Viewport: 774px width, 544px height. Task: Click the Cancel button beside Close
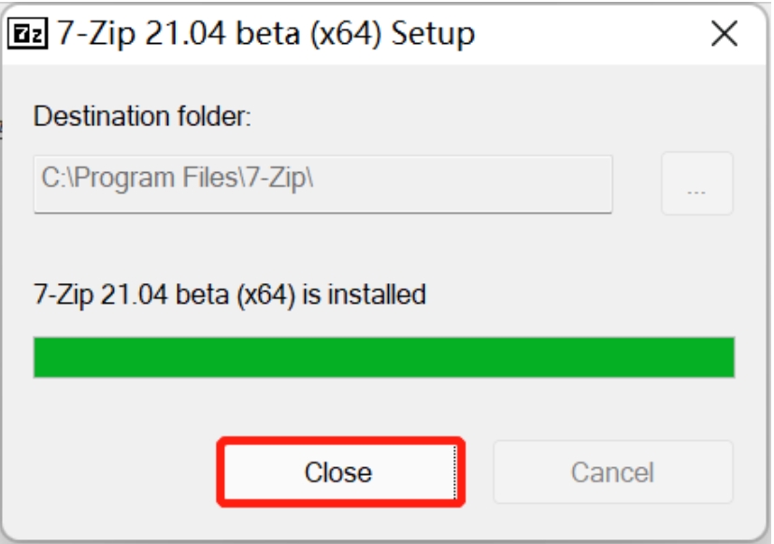(612, 472)
